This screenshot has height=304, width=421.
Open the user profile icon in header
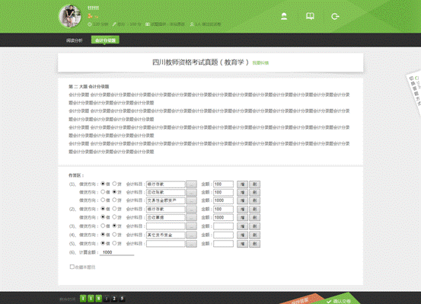pyautogui.click(x=284, y=17)
